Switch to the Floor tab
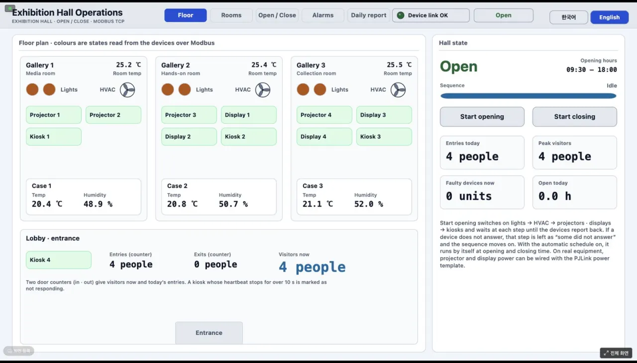 click(x=186, y=15)
